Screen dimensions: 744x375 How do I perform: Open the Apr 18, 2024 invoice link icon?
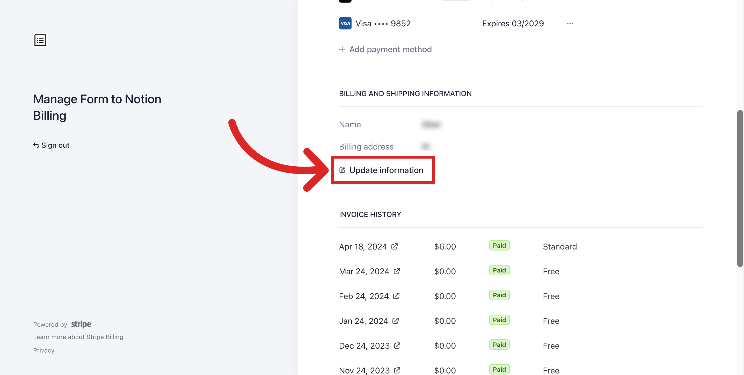394,246
